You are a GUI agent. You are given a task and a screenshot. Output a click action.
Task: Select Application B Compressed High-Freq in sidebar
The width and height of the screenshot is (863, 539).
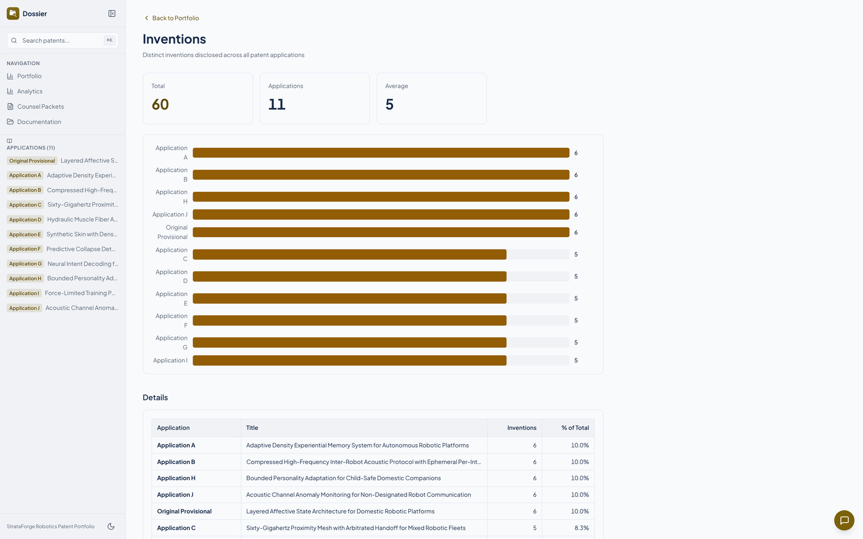pos(63,190)
